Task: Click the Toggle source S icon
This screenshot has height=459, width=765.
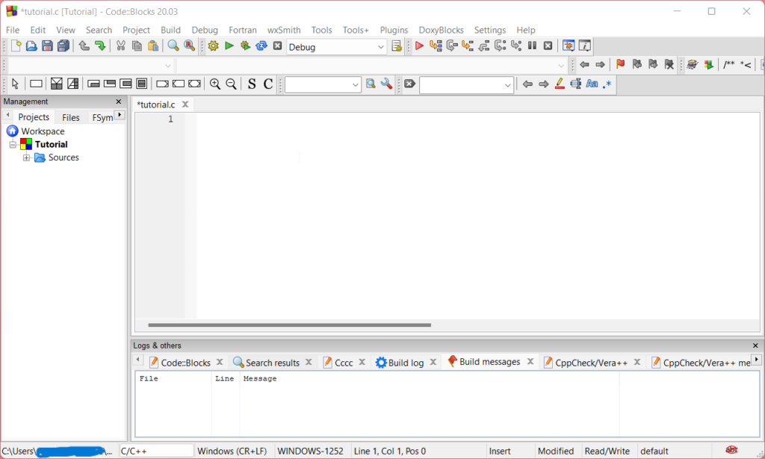Action: pos(252,84)
